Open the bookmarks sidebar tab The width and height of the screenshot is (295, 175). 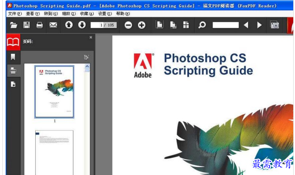pos(13,57)
